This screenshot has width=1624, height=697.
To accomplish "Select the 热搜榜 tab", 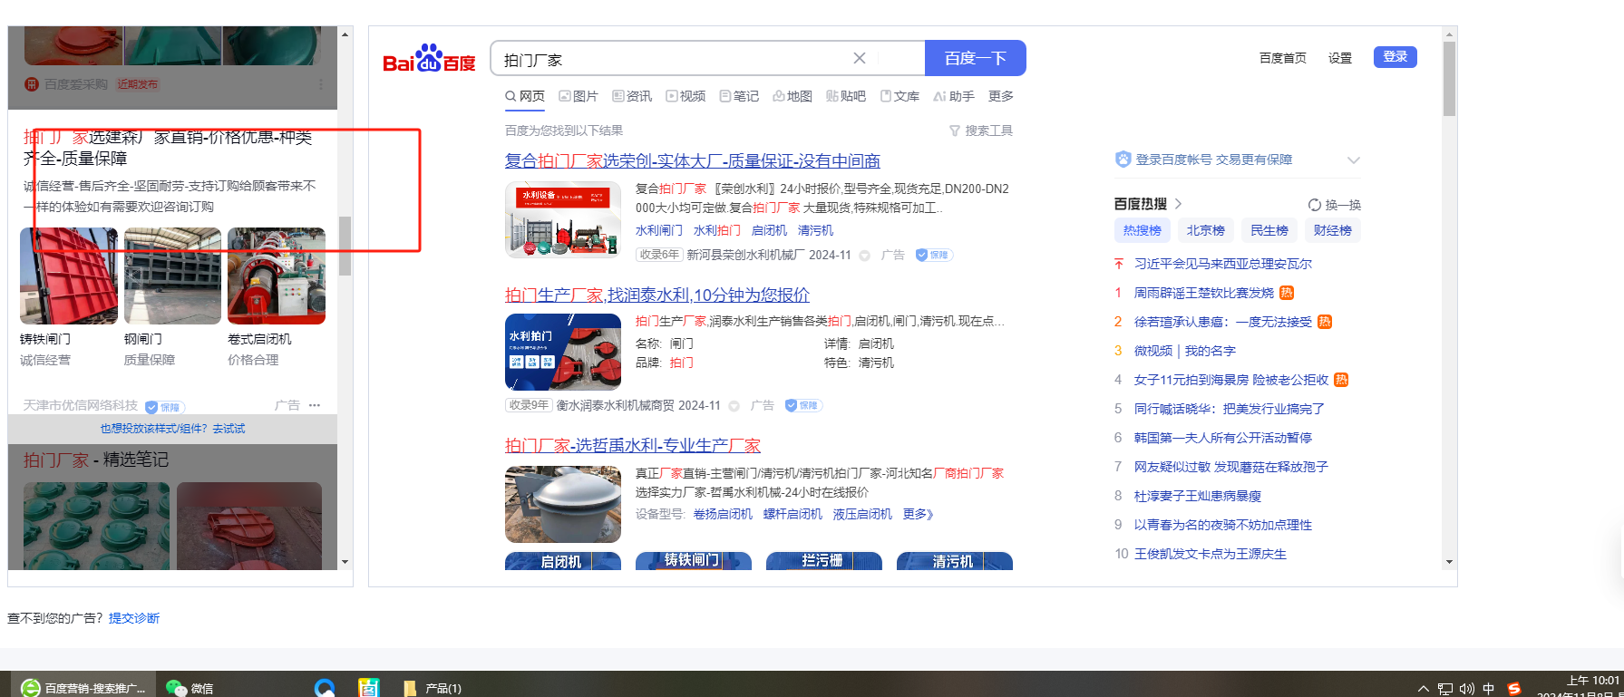I will point(1143,230).
